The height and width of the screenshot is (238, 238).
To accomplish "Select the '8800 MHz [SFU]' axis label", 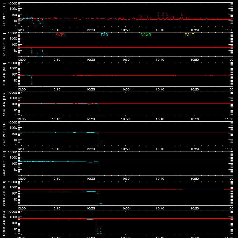I will [x=4, y=193].
